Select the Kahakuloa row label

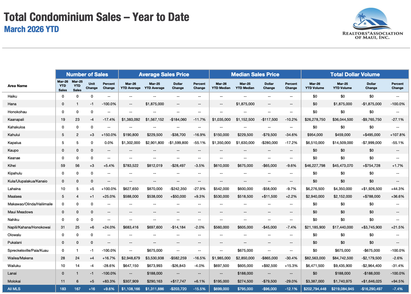click(x=16, y=127)
